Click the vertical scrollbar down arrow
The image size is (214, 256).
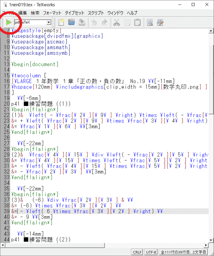[x=211, y=240]
